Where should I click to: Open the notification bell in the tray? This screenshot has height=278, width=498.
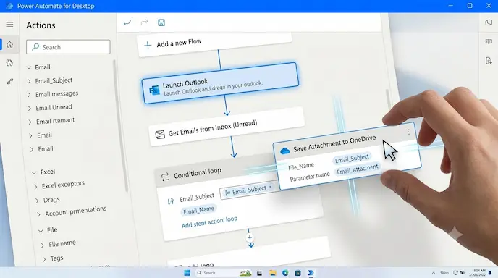tap(490, 273)
